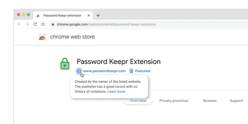Click the Featured ribbon badge icon
This screenshot has width=248, height=124.
coord(131,71)
